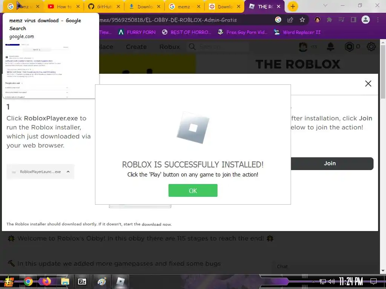This screenshot has width=386, height=289.
Task: Open the extensions puzzle icon
Action: point(329,20)
